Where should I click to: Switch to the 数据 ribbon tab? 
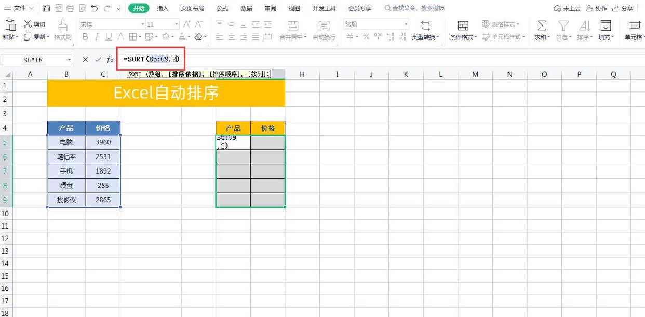pyautogui.click(x=246, y=8)
